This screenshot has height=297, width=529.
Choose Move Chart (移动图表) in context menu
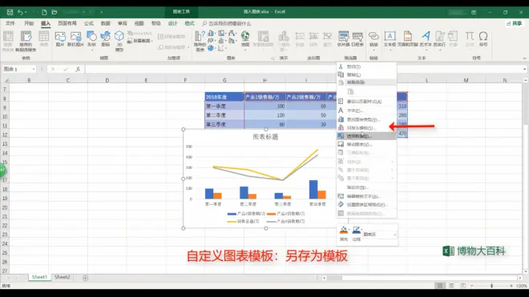pos(366,144)
